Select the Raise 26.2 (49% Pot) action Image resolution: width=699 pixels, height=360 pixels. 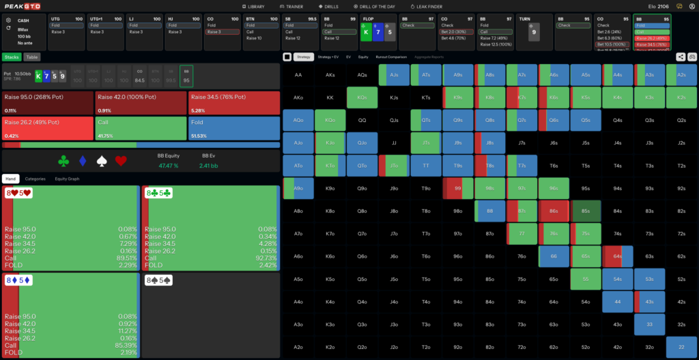tap(48, 128)
